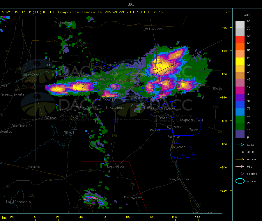
Task: Click the Agua_Toro map label
Action: 31,75
